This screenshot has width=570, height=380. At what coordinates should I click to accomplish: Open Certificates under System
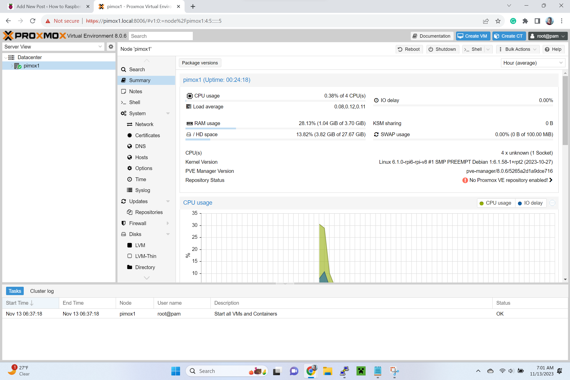pyautogui.click(x=147, y=135)
